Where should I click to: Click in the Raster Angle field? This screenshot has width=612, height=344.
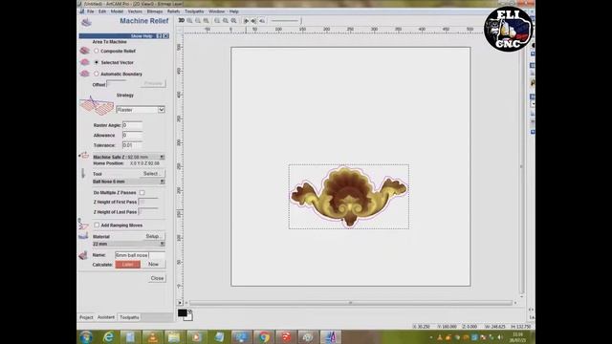coord(132,125)
